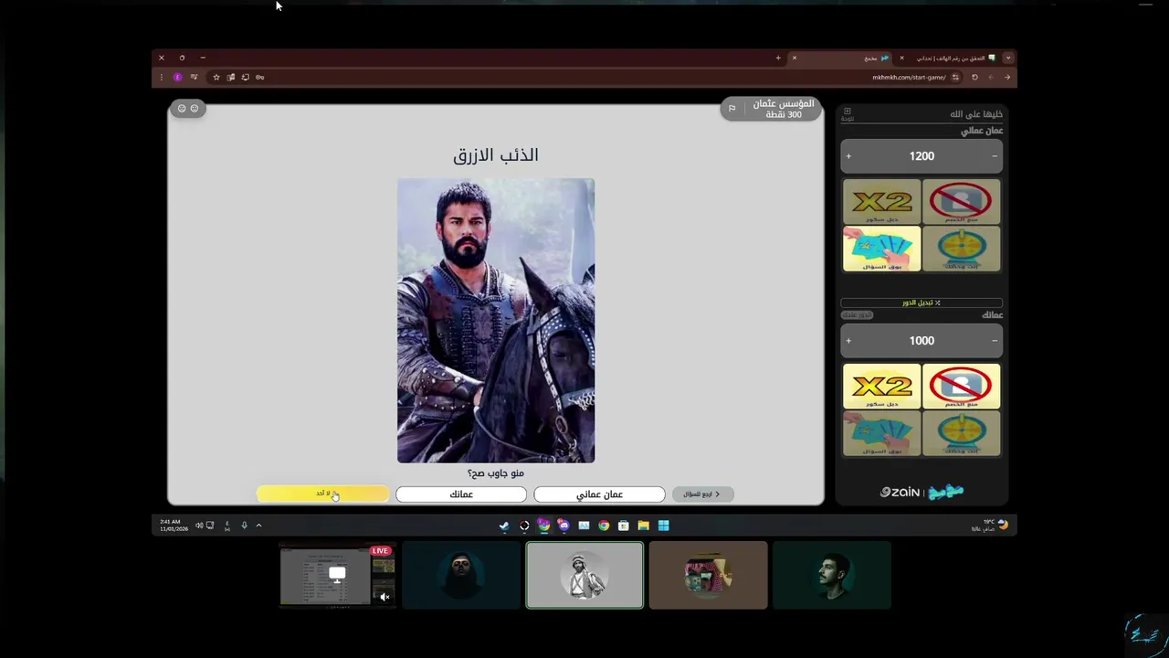Choose عمانك as correct answerer
The width and height of the screenshot is (1169, 658).
[x=461, y=494]
